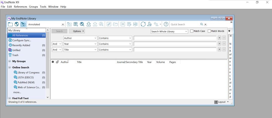Viewport: 272px width, 118px height.
Task: Expand the toolbar overflow chevron at right
Action: [231, 22]
